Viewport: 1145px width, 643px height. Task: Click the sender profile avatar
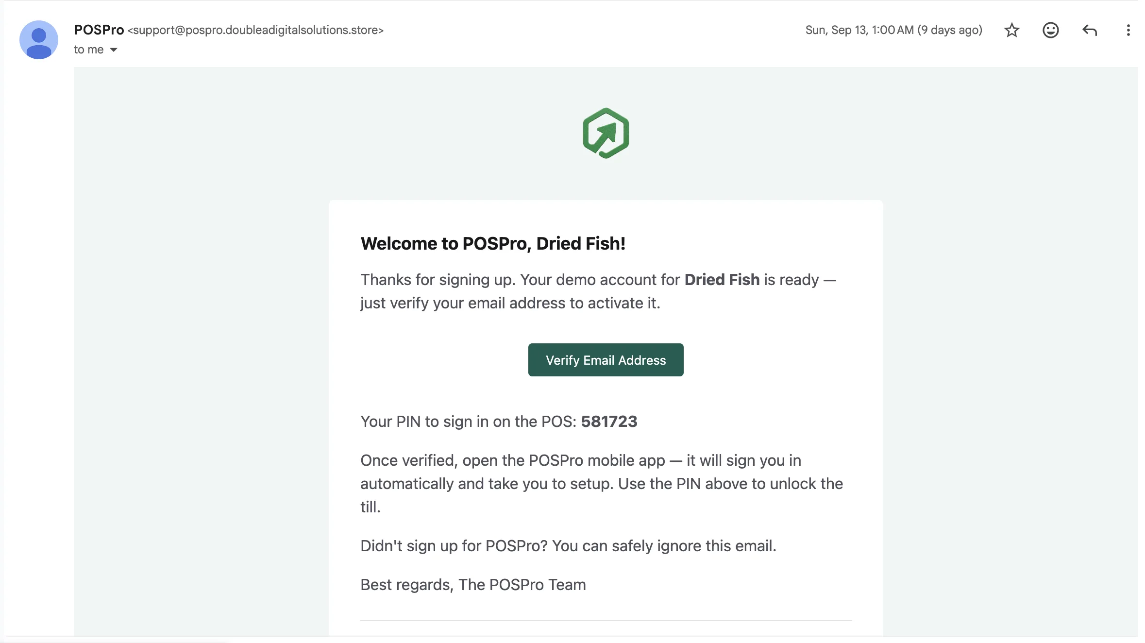pos(39,39)
